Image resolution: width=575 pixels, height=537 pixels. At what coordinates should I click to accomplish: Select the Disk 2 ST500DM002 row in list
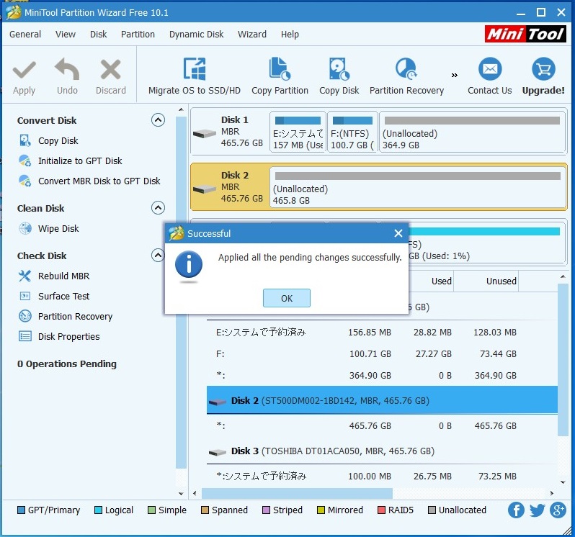coord(382,400)
